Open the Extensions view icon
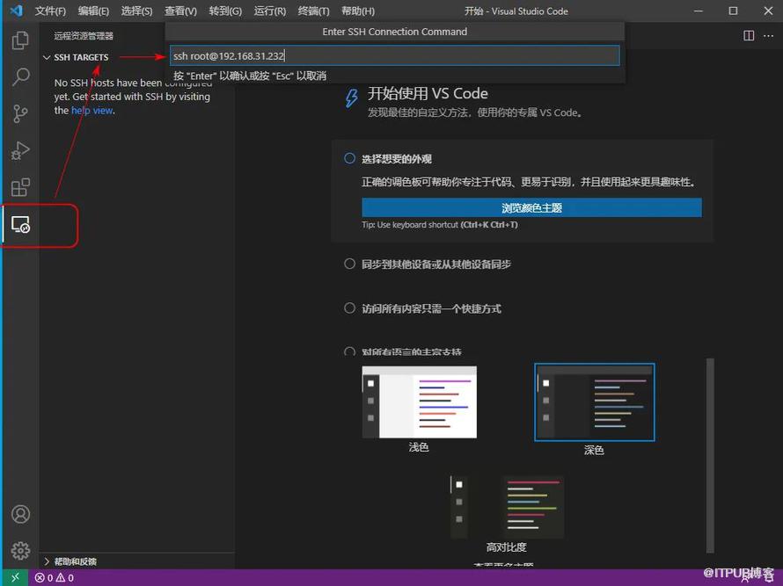783x586 pixels. [x=19, y=188]
